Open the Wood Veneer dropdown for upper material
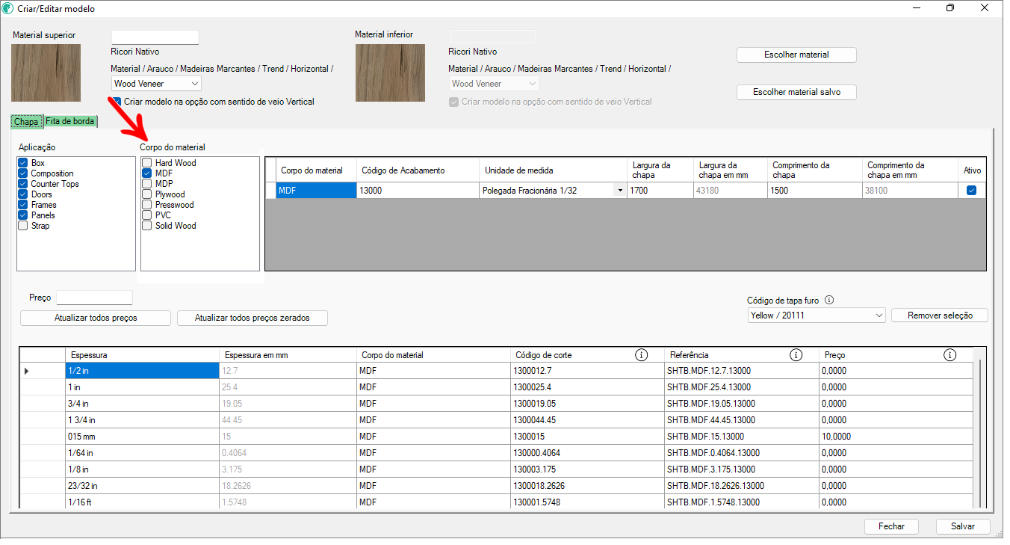This screenshot has height=545, width=1010. point(156,84)
